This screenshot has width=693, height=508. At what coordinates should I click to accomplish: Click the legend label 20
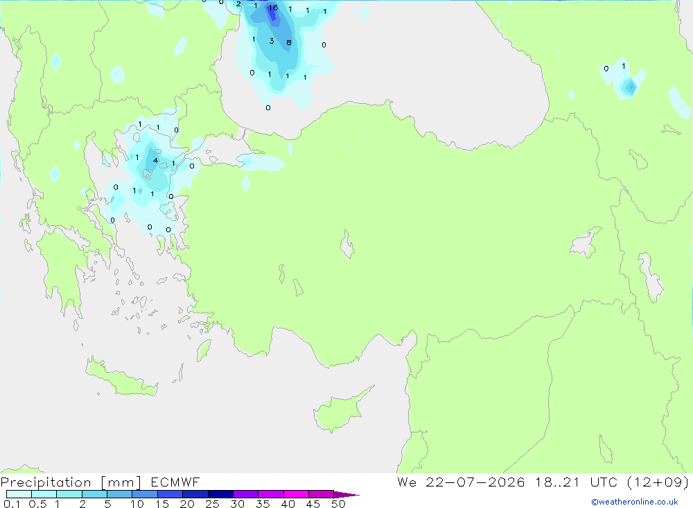[187, 504]
